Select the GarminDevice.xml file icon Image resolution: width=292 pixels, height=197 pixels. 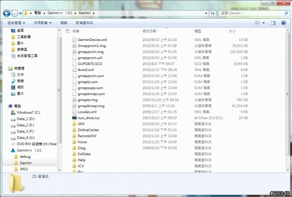click(x=74, y=40)
